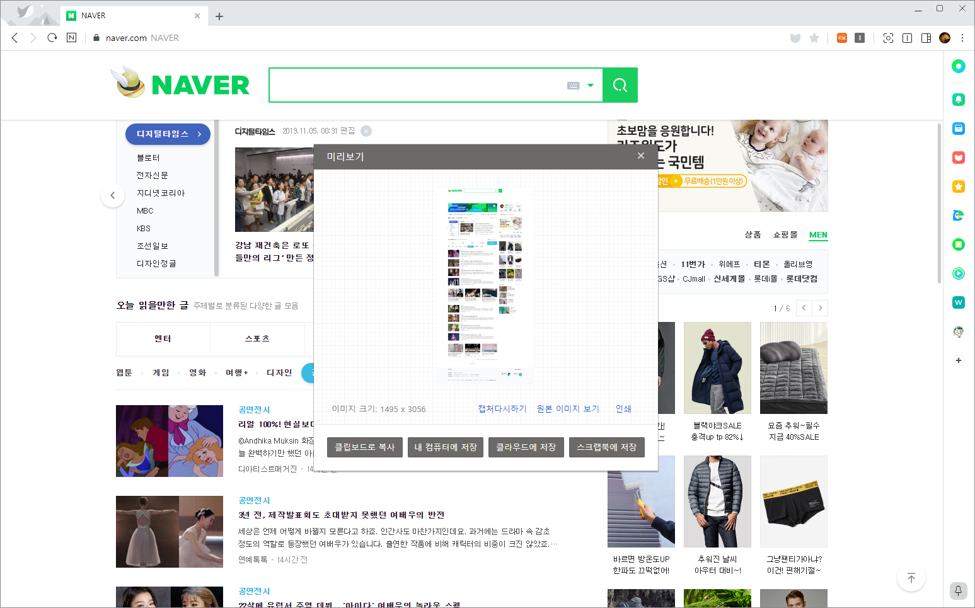Open the on-screen keyboard icon in the search box

click(x=573, y=86)
